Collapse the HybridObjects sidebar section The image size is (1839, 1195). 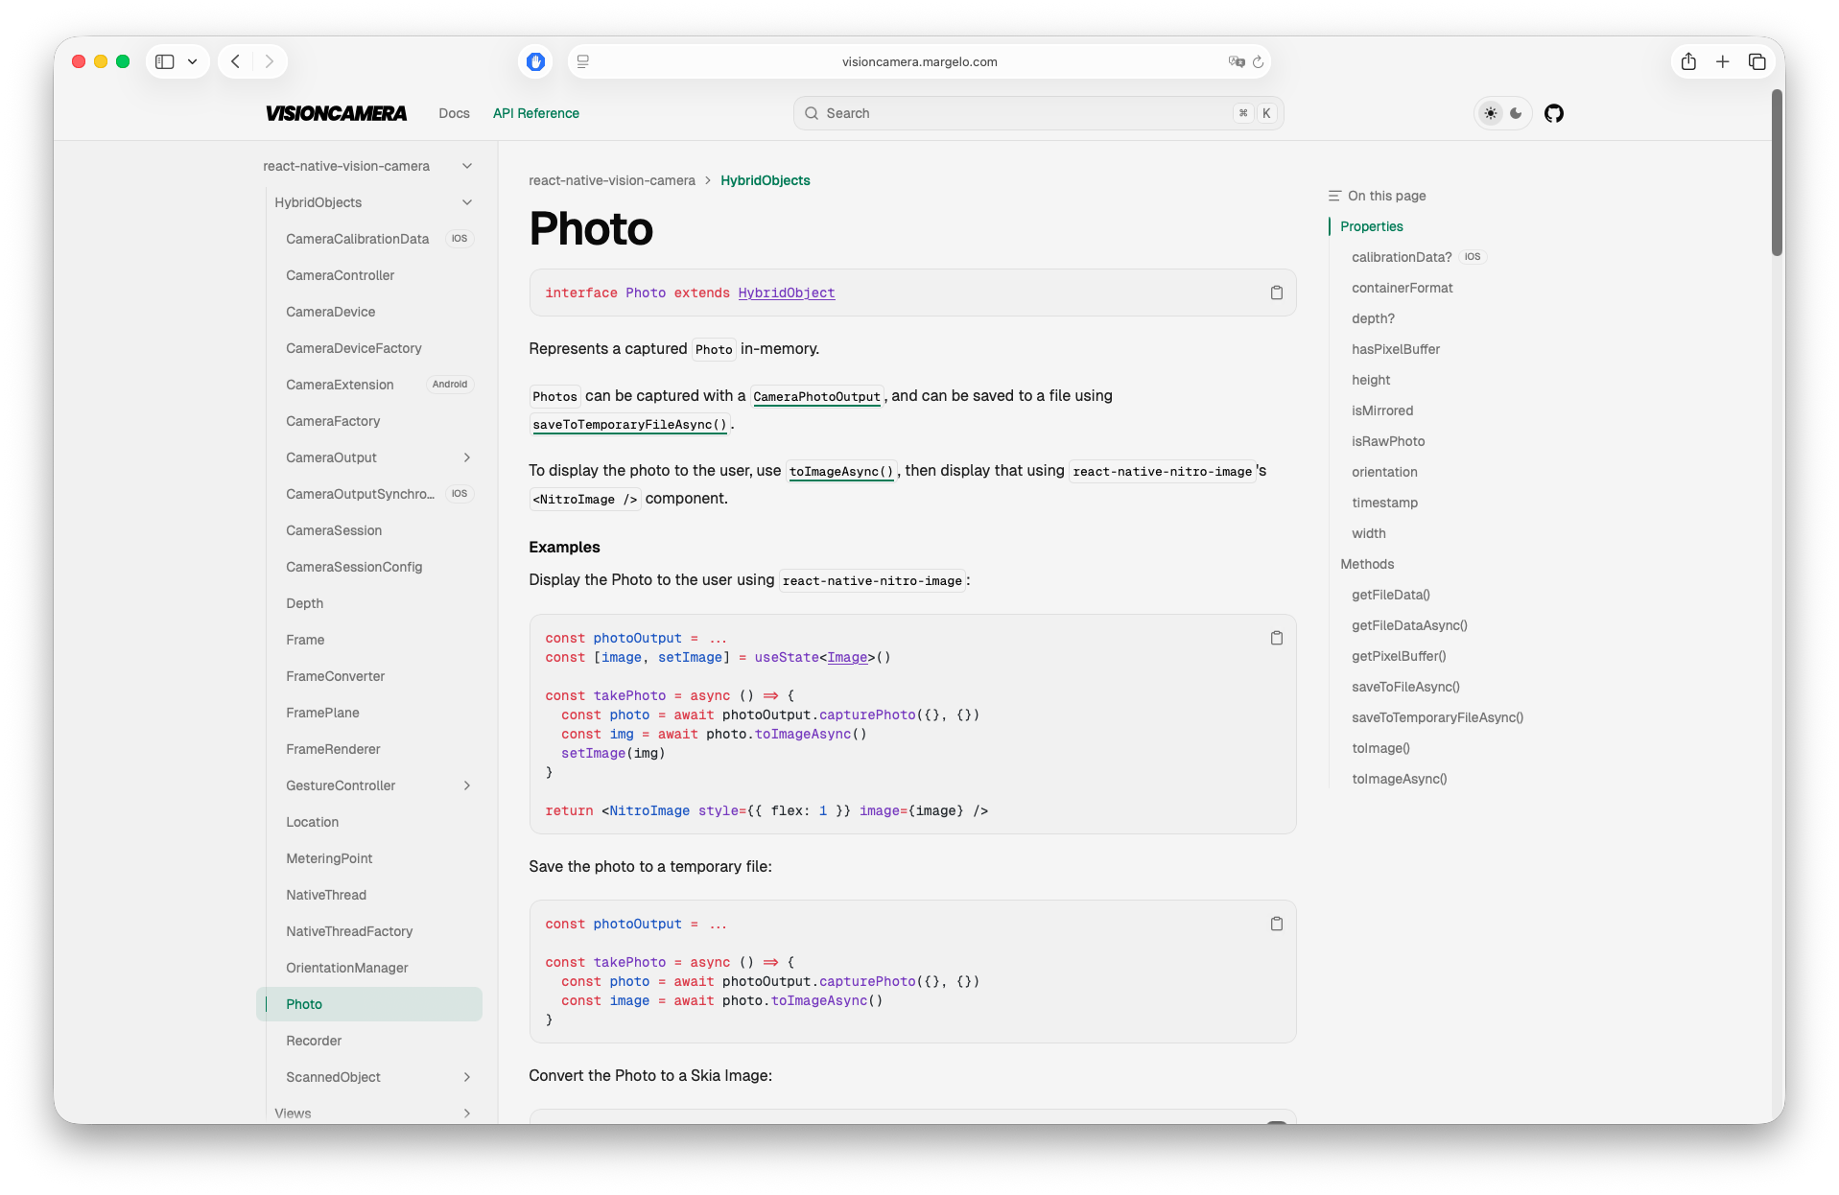(466, 202)
